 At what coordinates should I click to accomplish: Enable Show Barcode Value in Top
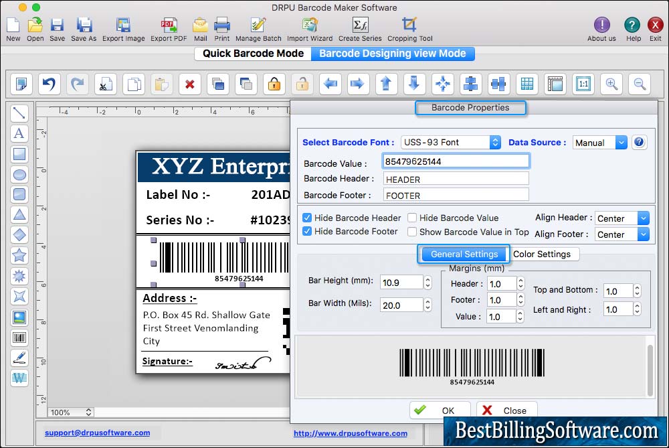click(x=412, y=232)
